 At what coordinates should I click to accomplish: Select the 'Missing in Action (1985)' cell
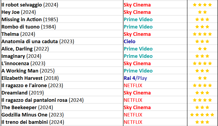(62, 19)
